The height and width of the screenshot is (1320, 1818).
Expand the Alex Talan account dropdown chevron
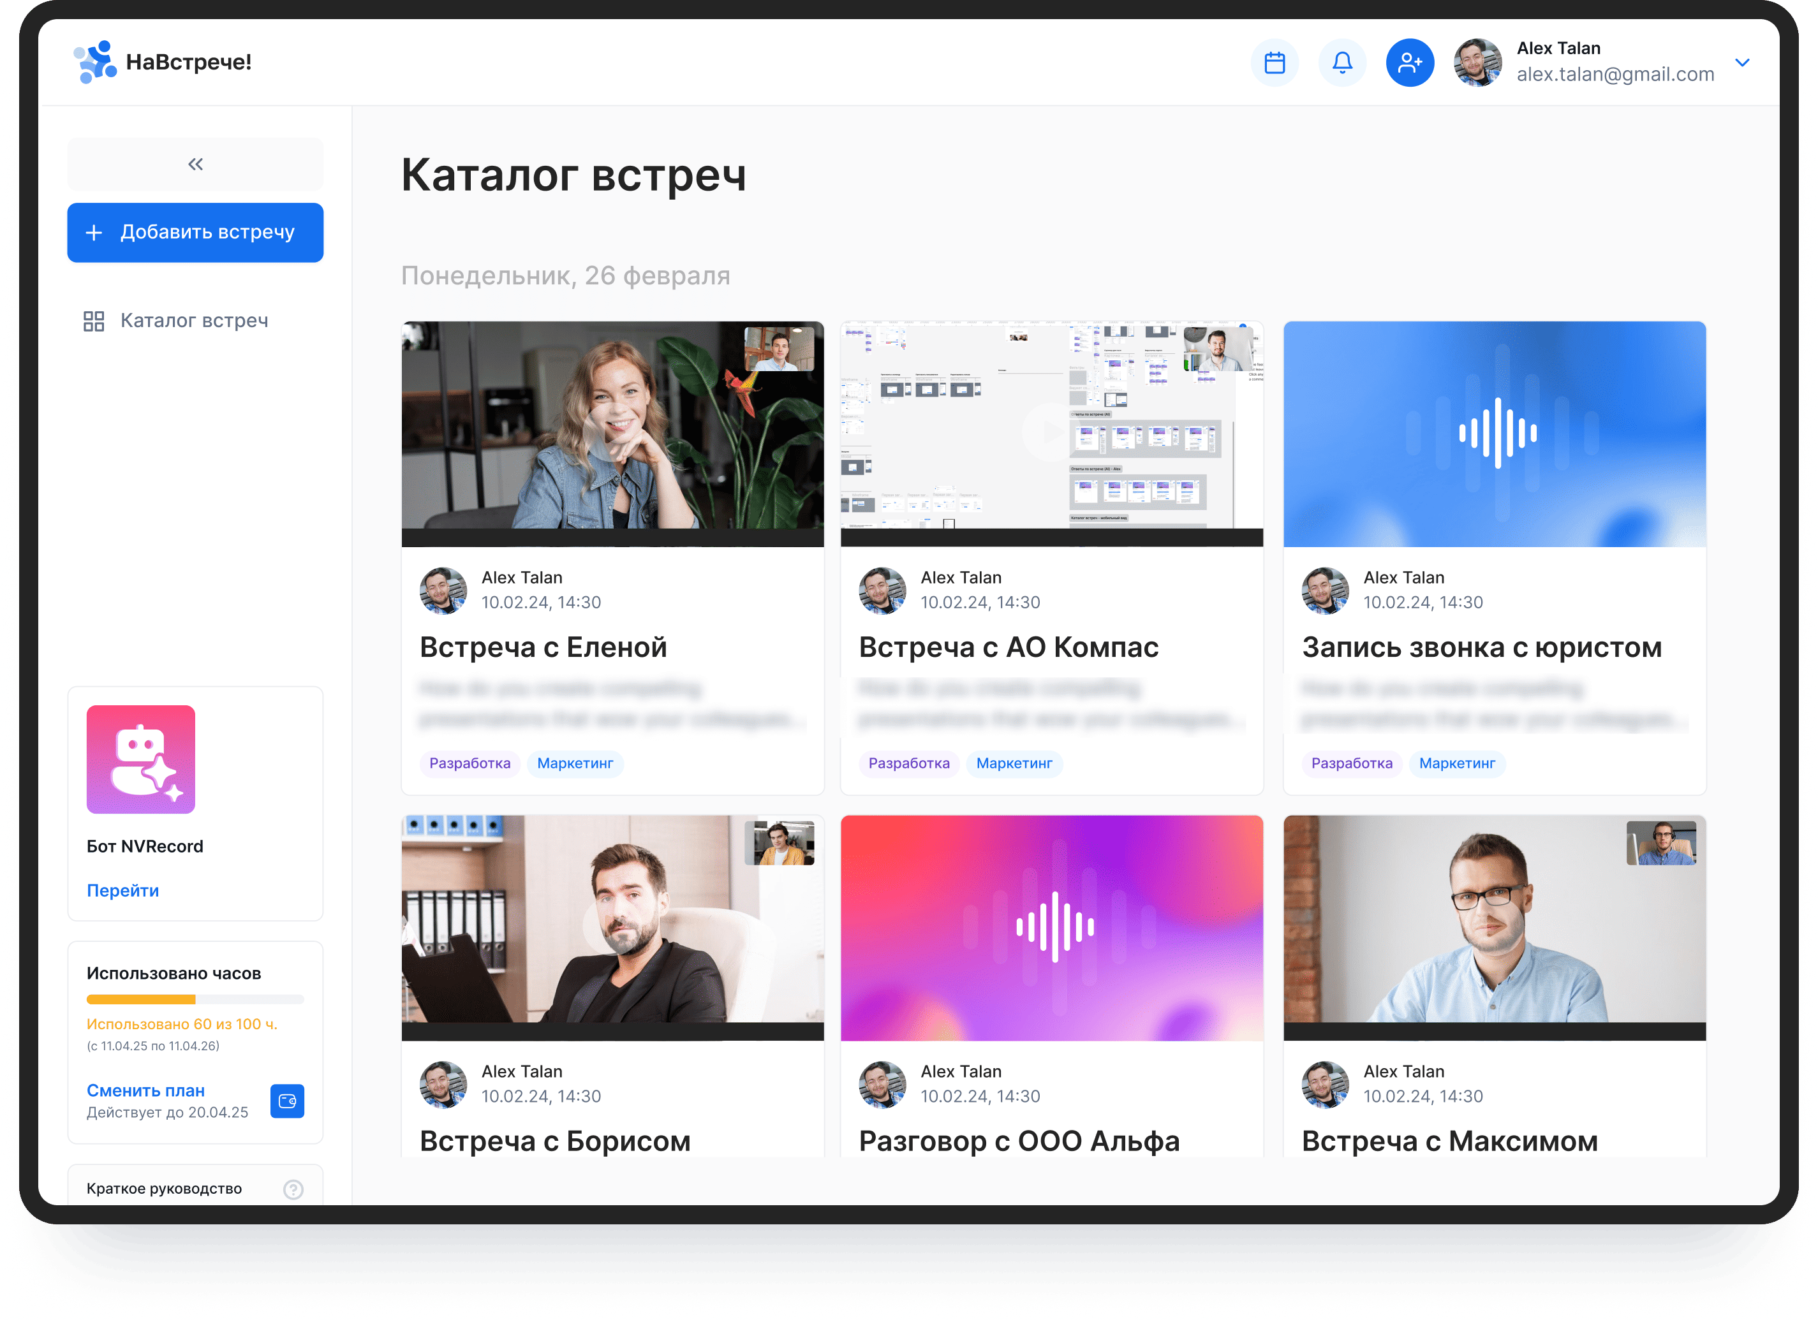1742,62
